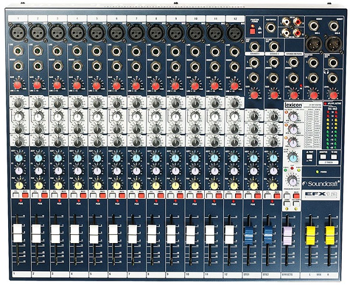Adjust the Lexicon PRE DELAY top knob

293,116
